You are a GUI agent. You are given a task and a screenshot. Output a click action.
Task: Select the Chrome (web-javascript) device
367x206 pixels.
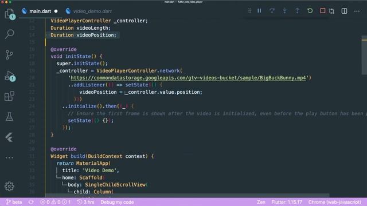[x=334, y=202]
